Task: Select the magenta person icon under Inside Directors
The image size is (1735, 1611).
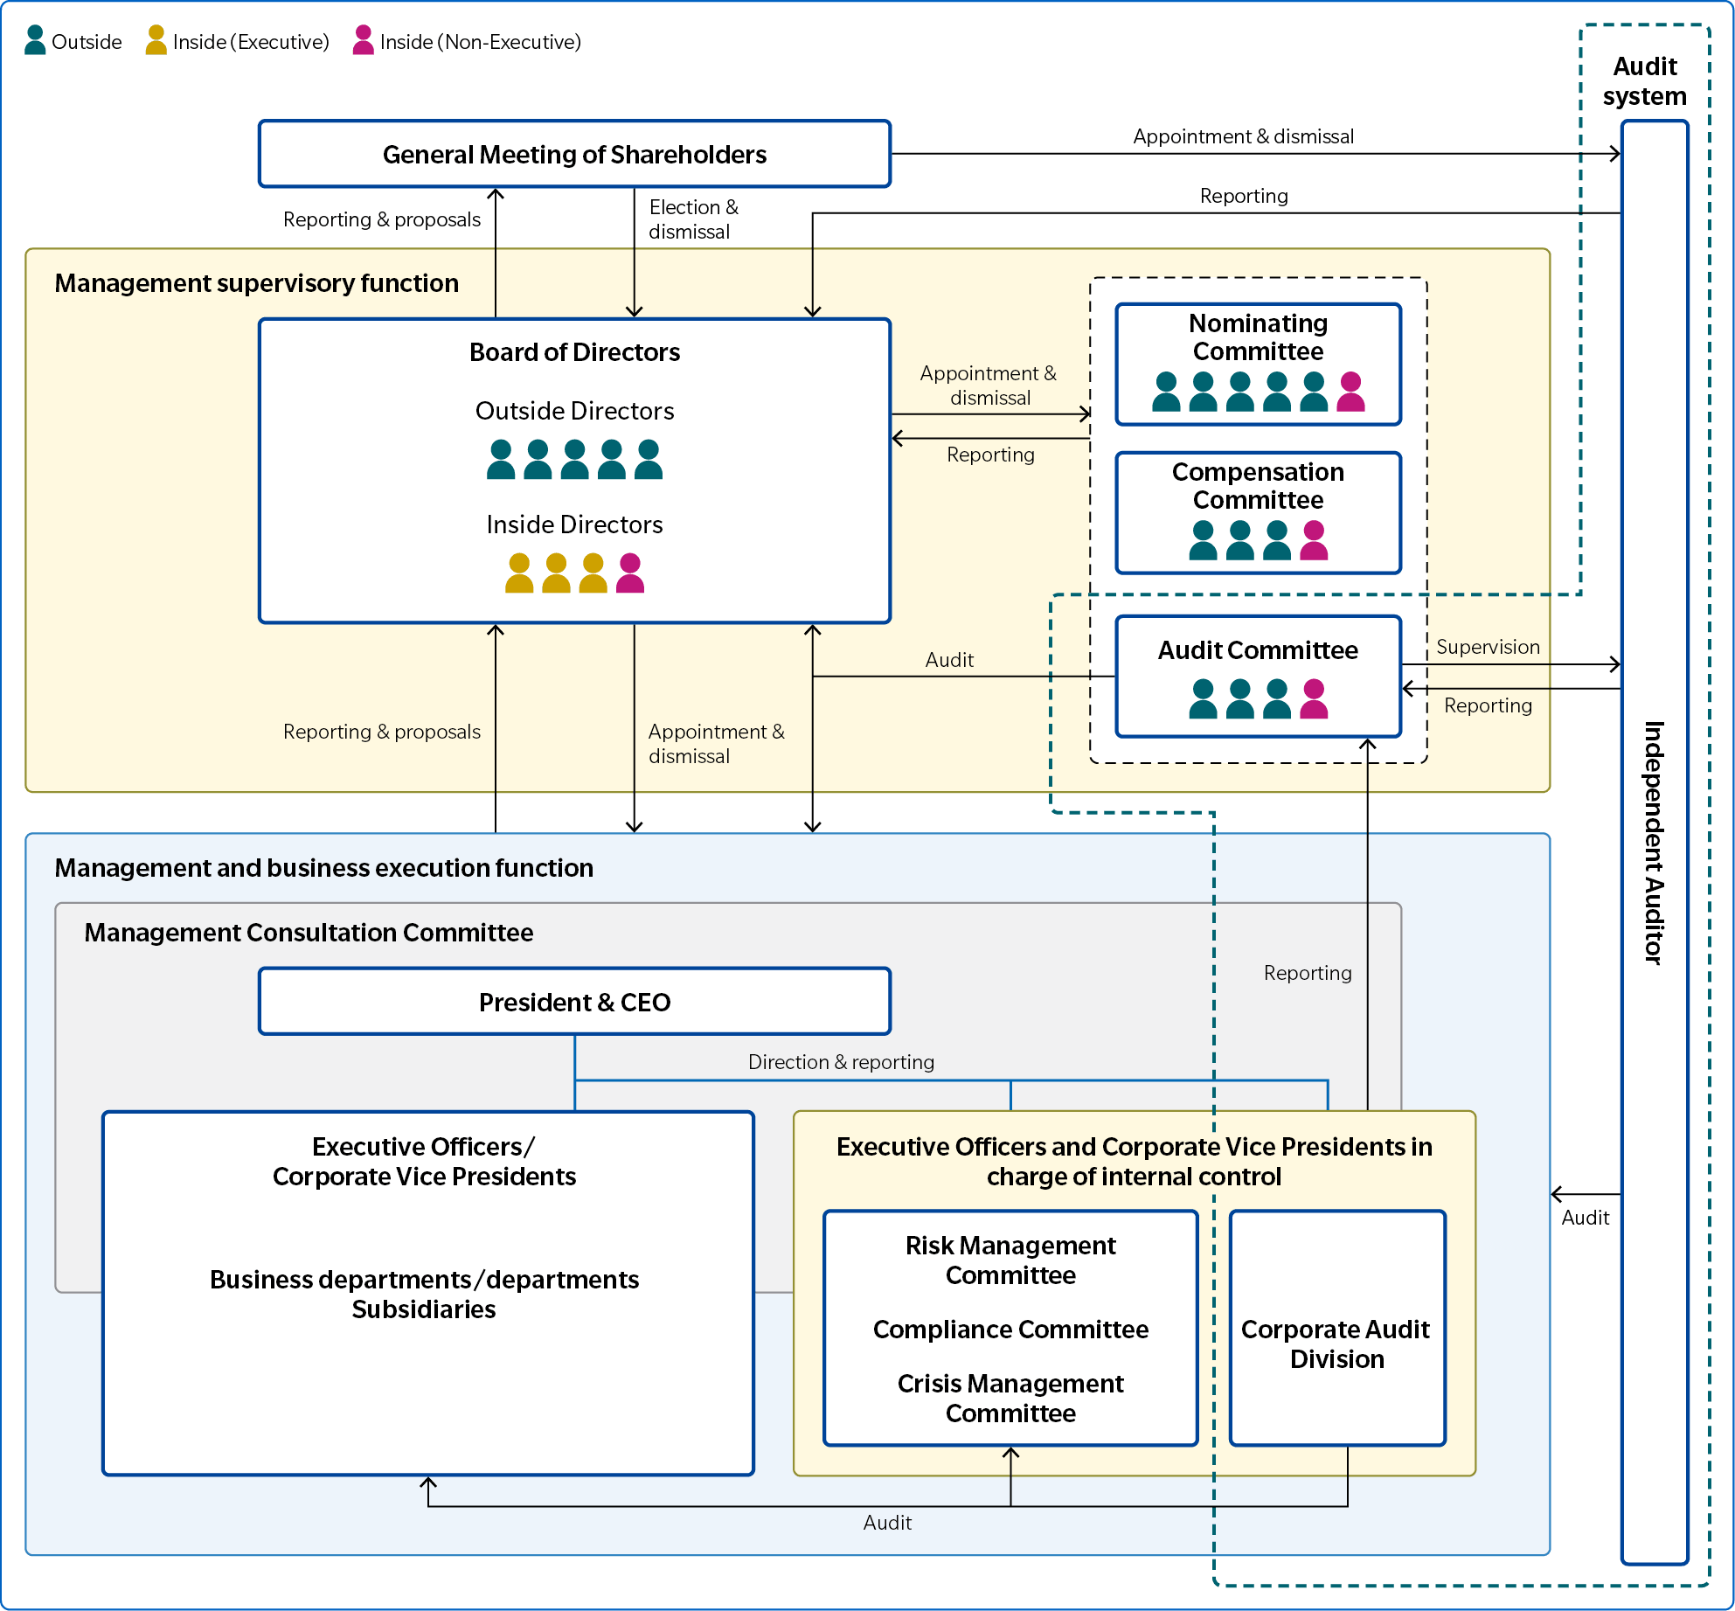Action: tap(630, 573)
